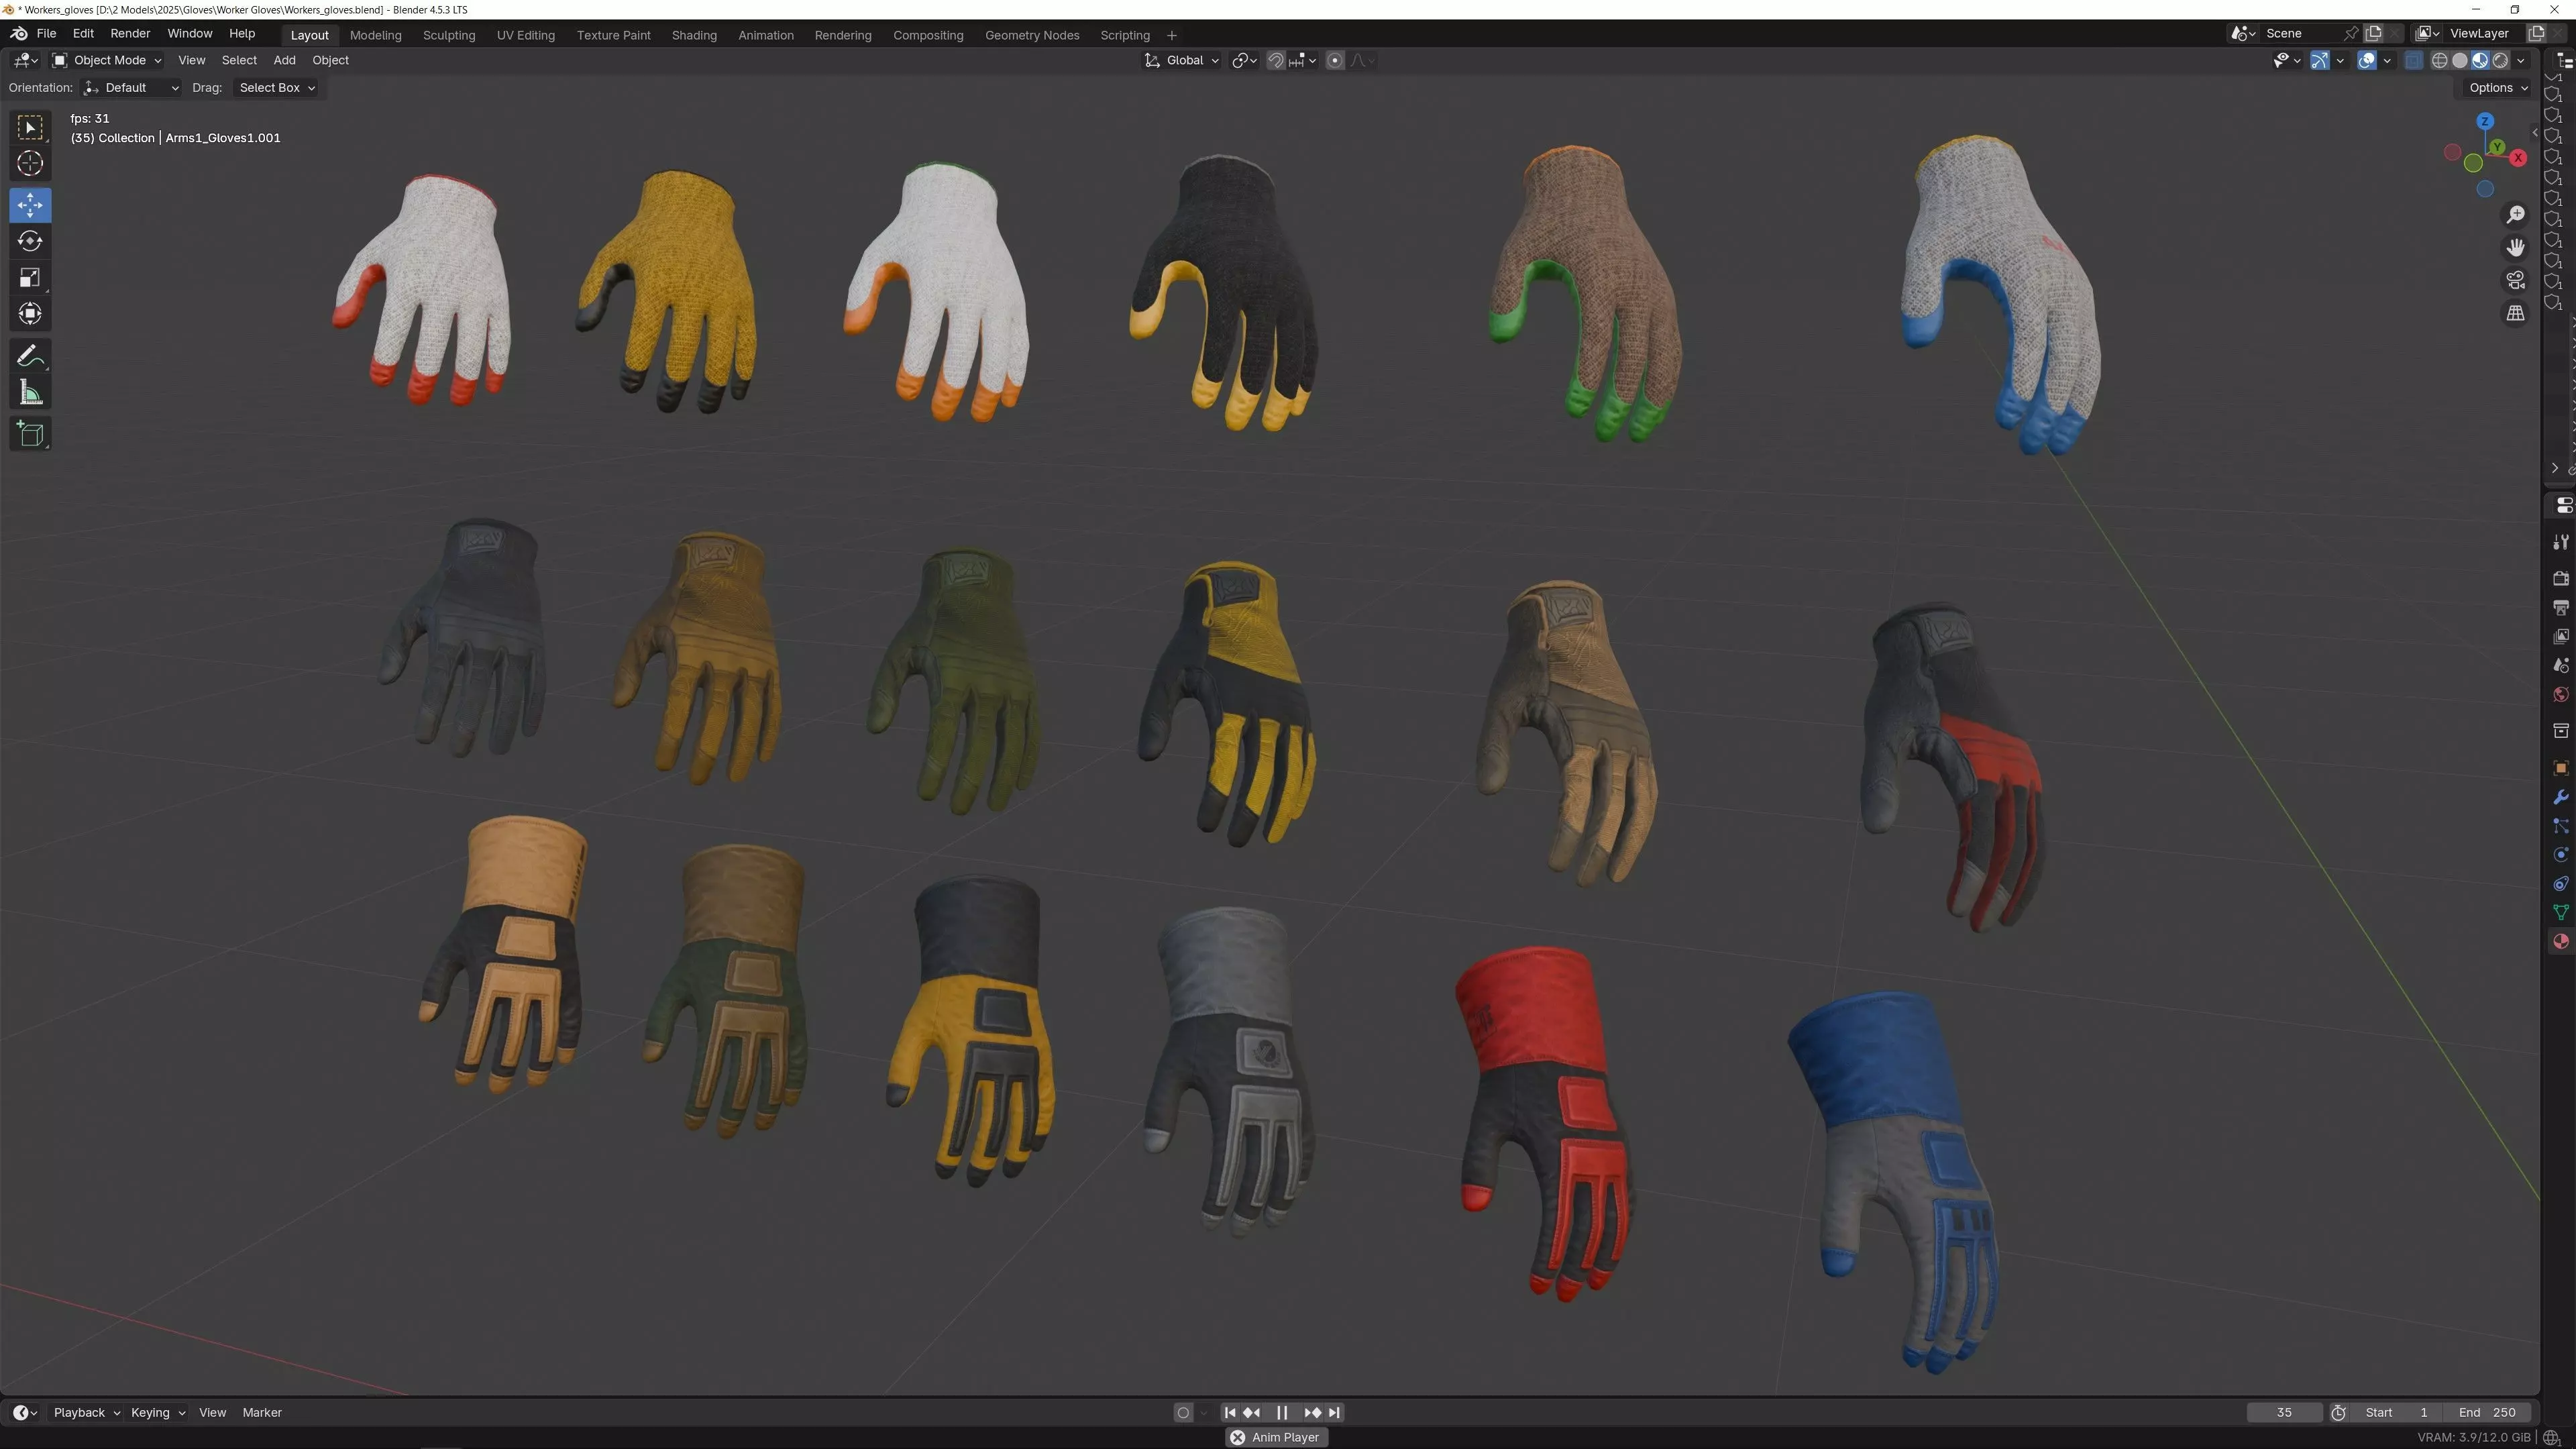Open the Global transform orientation dropdown
This screenshot has height=1449, width=2576.
point(1182,61)
